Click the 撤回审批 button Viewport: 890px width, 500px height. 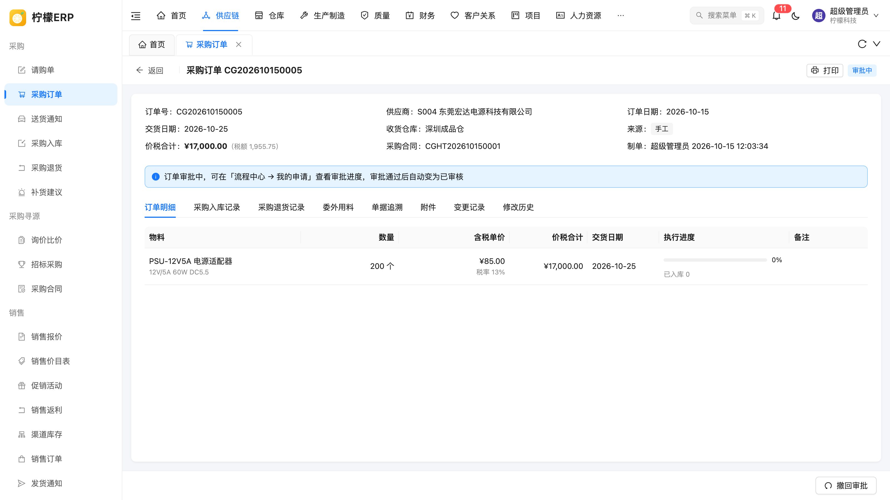click(x=846, y=486)
